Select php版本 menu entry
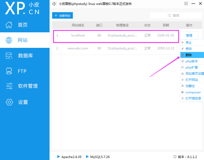 (191, 61)
